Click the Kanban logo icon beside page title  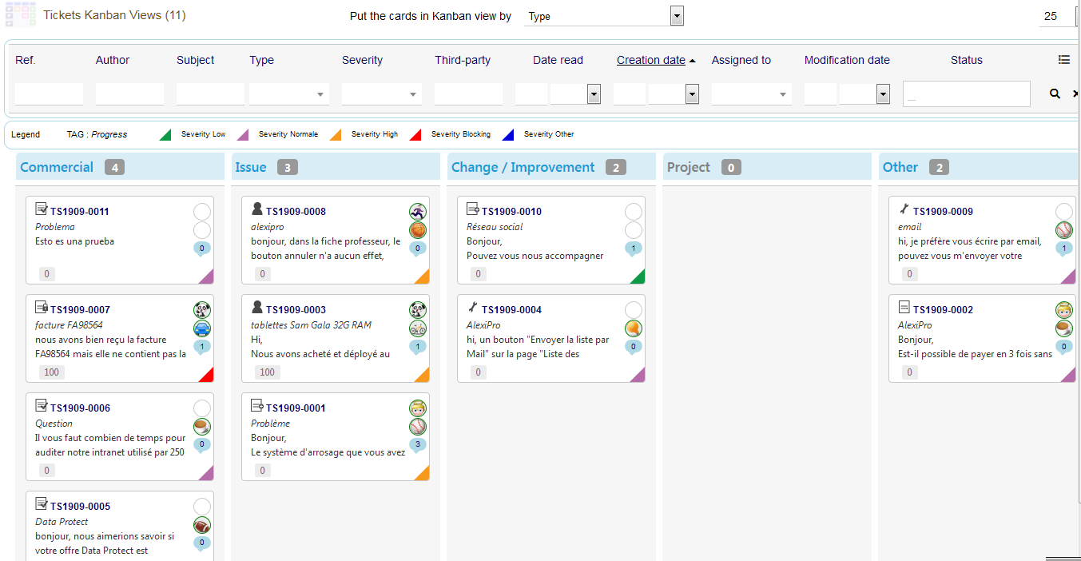[x=20, y=15]
